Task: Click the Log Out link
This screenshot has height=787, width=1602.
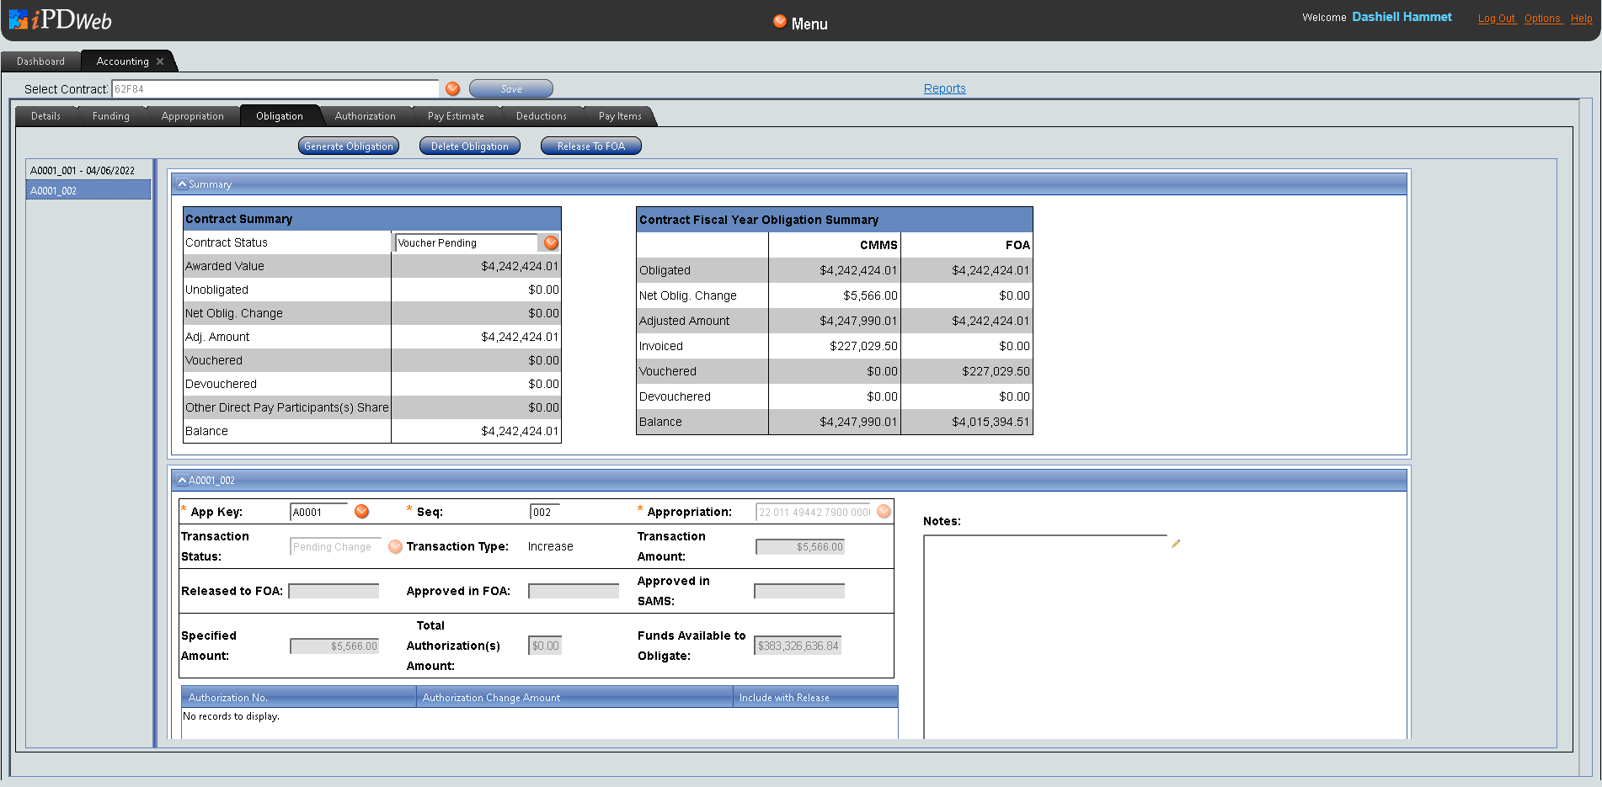Action: tap(1496, 19)
